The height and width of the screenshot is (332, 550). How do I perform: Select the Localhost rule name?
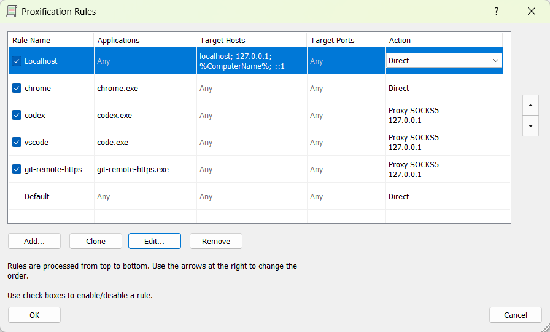pyautogui.click(x=41, y=61)
